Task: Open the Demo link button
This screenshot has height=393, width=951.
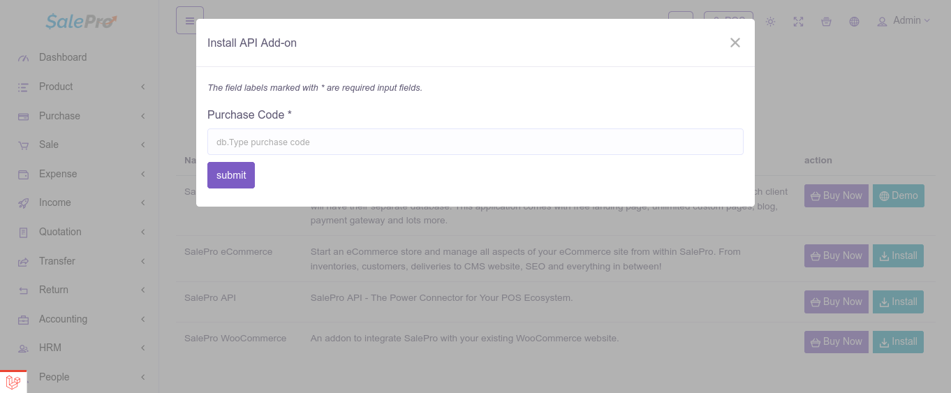Action: 899,195
